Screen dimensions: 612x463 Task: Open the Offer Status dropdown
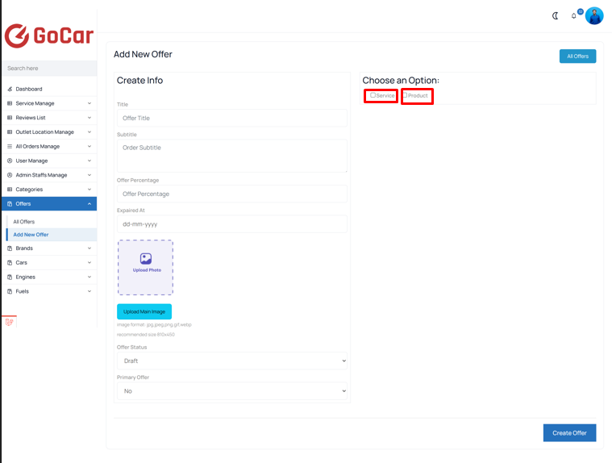pyautogui.click(x=232, y=361)
